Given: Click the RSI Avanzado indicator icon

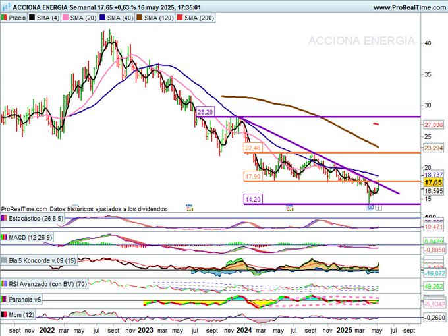Looking at the screenshot, I should pos(4,284).
